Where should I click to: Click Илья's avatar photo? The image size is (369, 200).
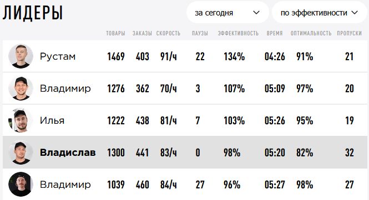[21, 120]
